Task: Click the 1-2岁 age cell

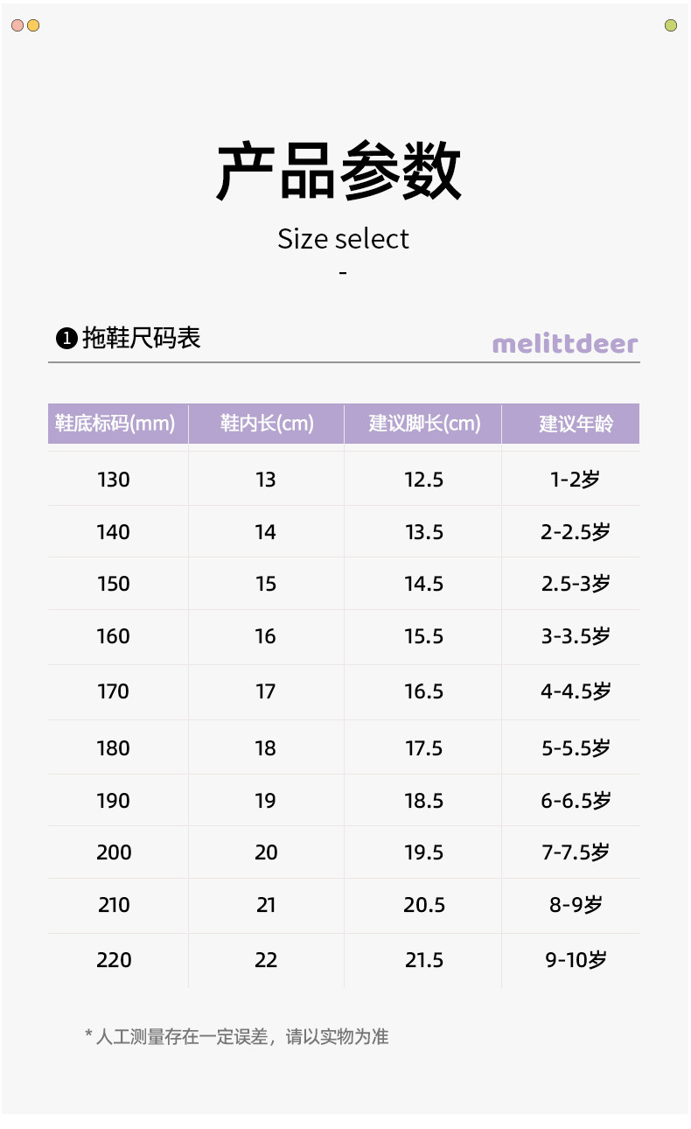Action: (x=571, y=479)
